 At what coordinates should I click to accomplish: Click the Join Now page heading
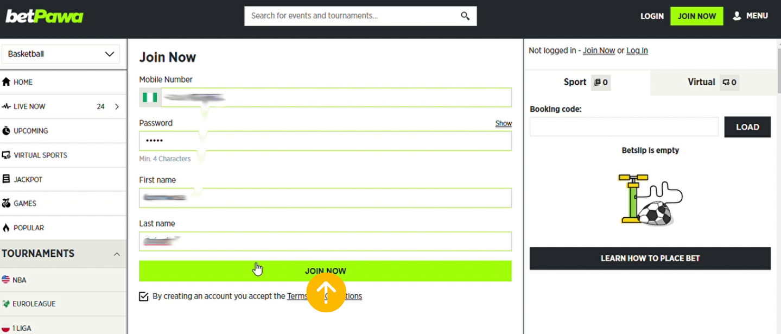[x=168, y=58]
